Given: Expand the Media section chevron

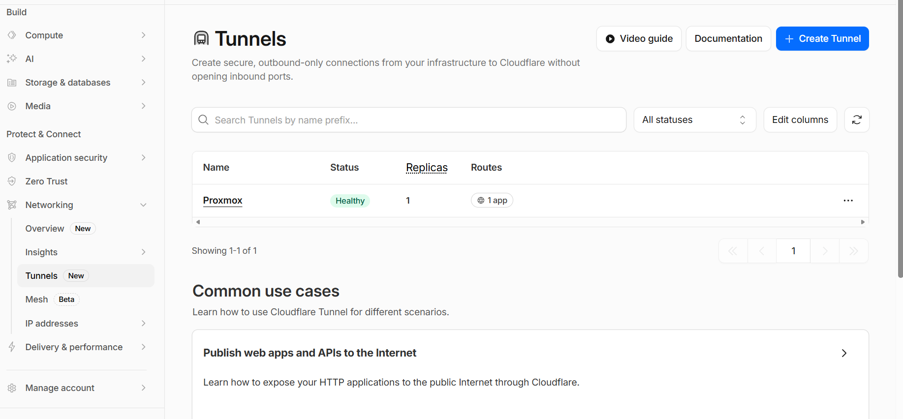Looking at the screenshot, I should point(143,106).
